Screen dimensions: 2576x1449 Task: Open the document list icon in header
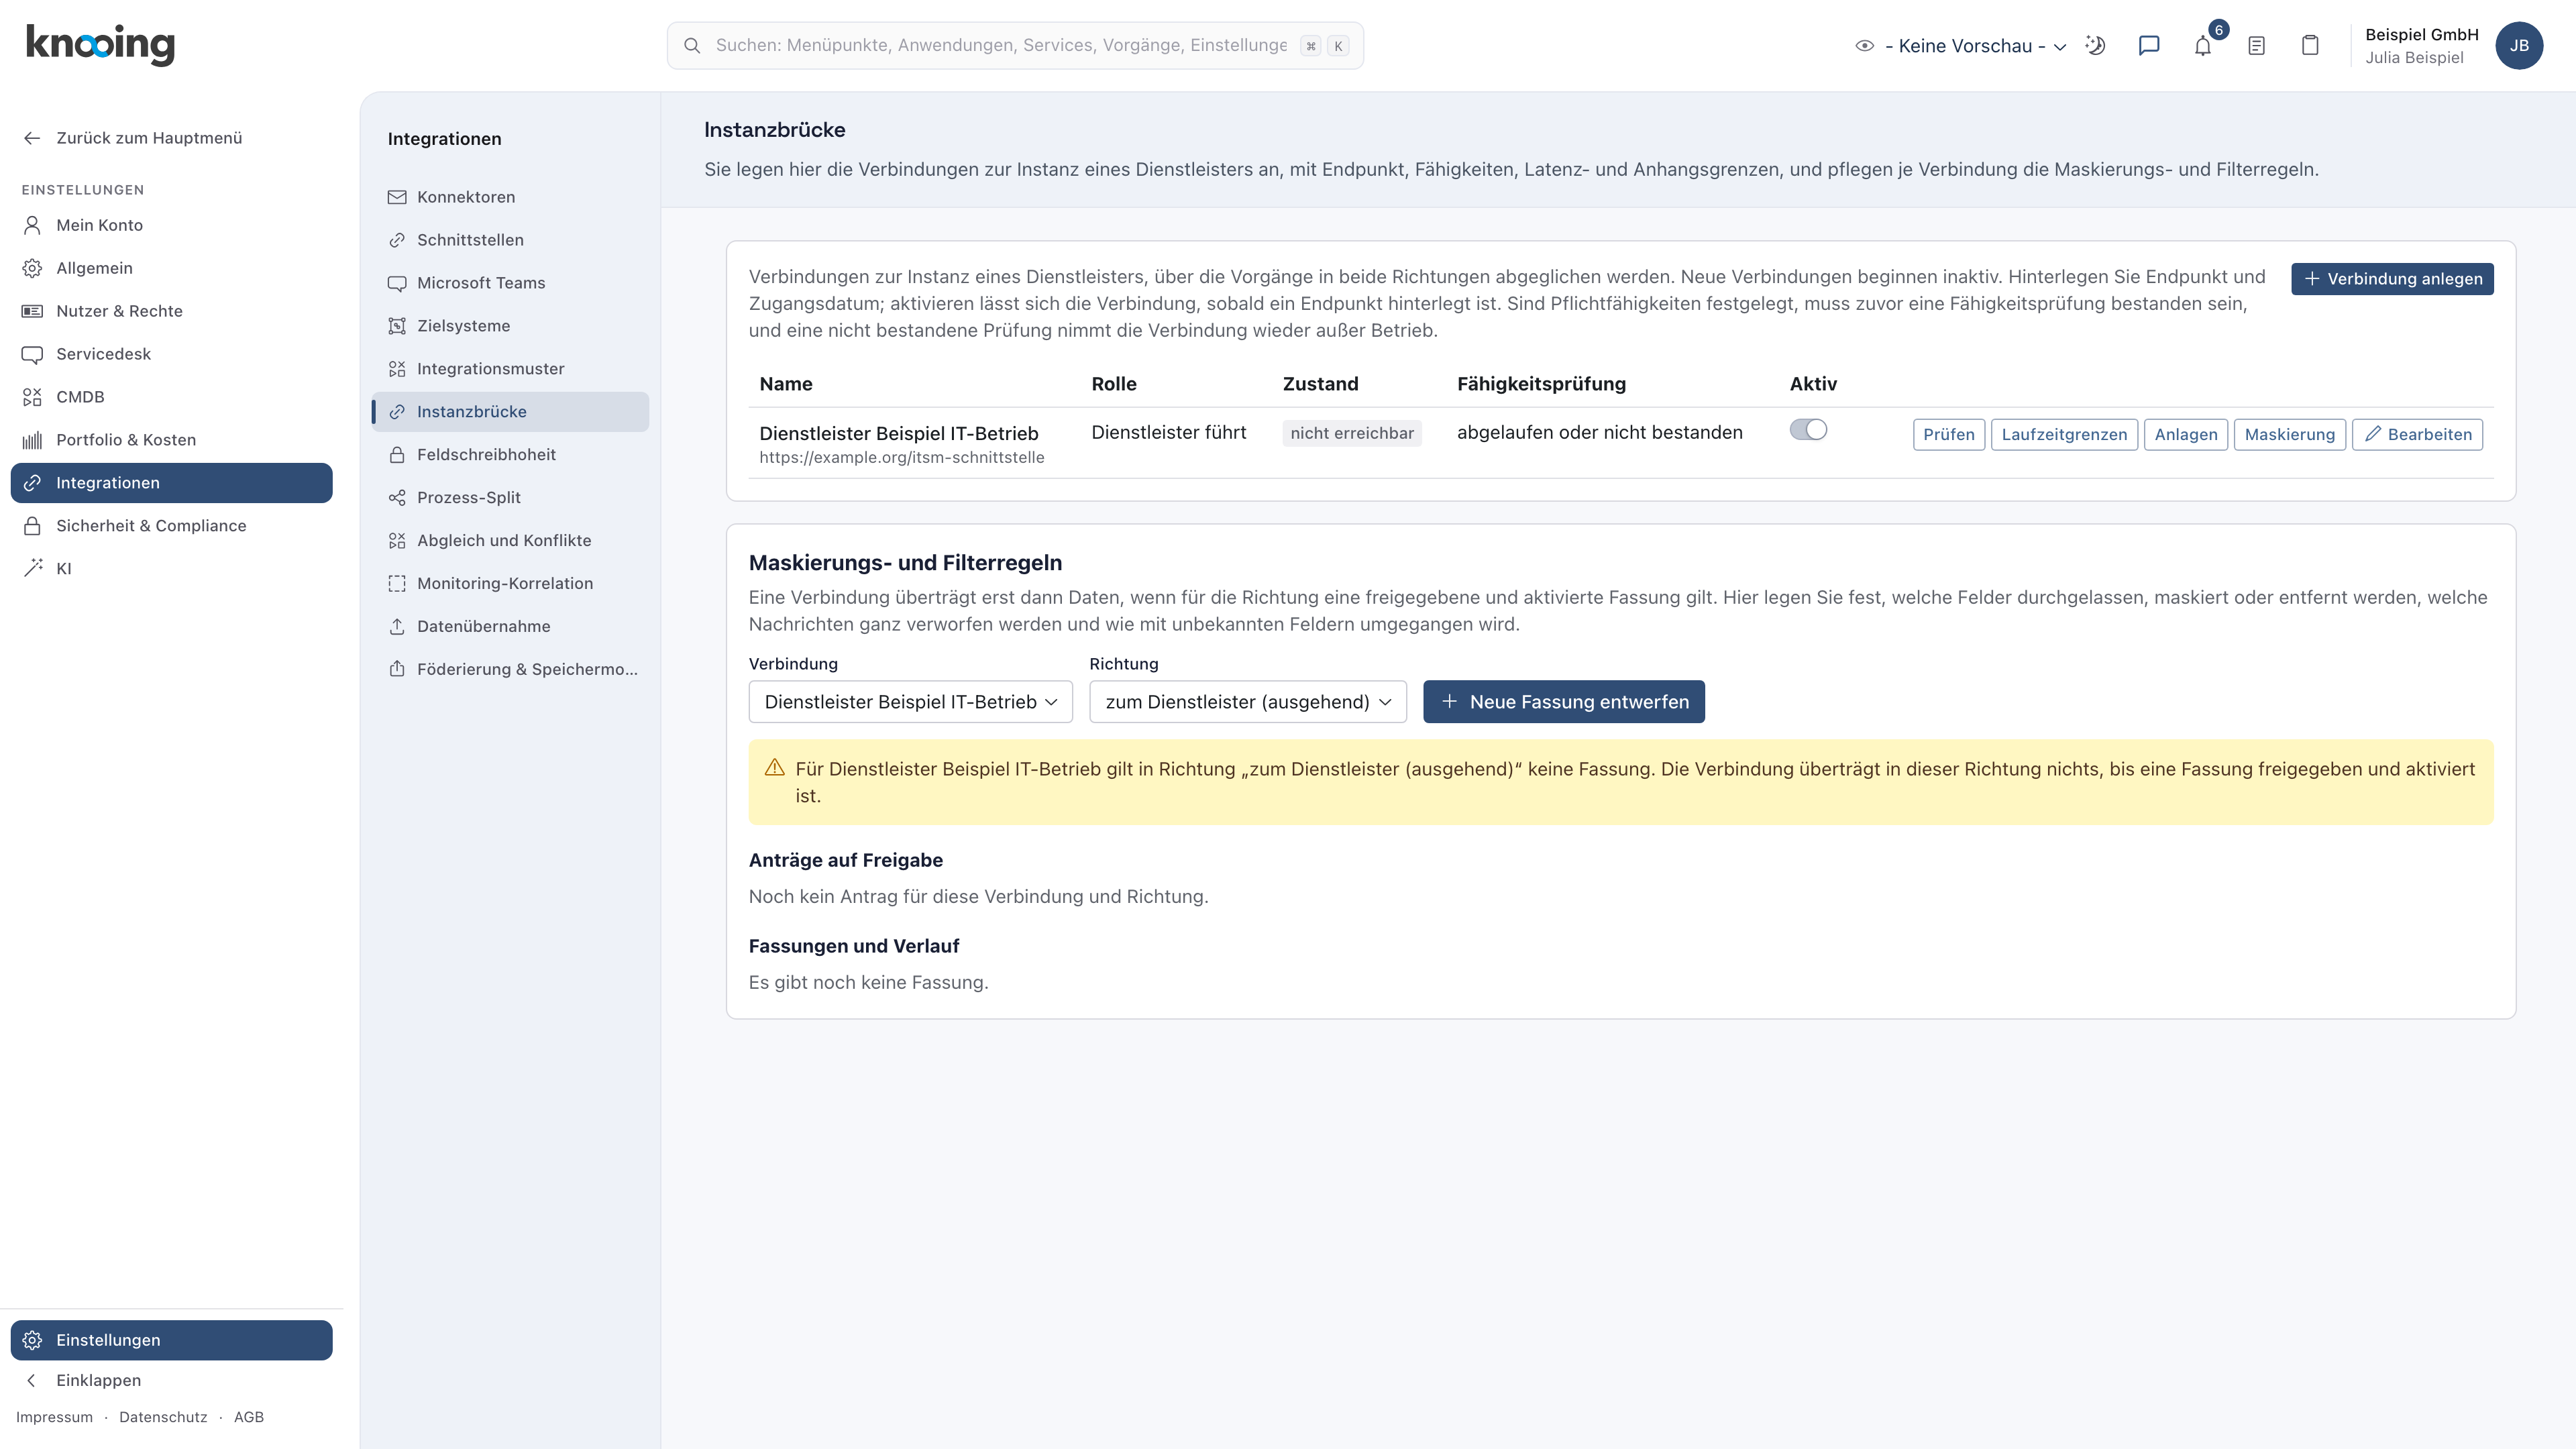click(x=2256, y=46)
